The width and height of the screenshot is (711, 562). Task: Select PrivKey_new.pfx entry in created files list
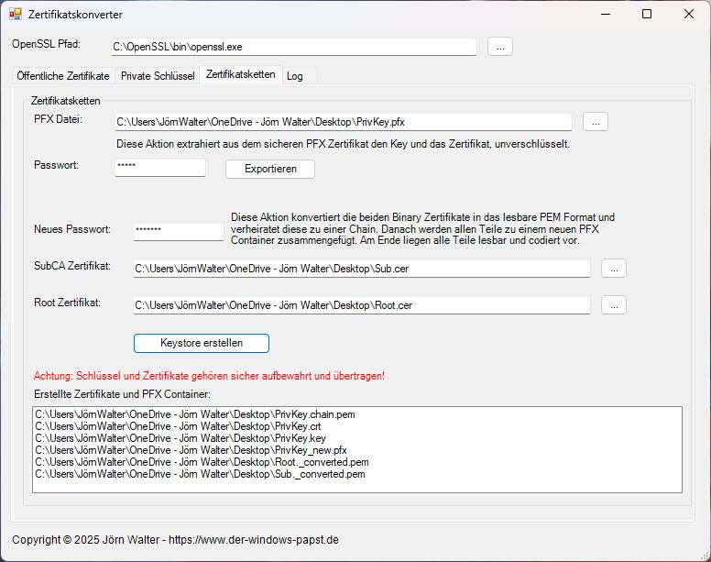coord(191,451)
